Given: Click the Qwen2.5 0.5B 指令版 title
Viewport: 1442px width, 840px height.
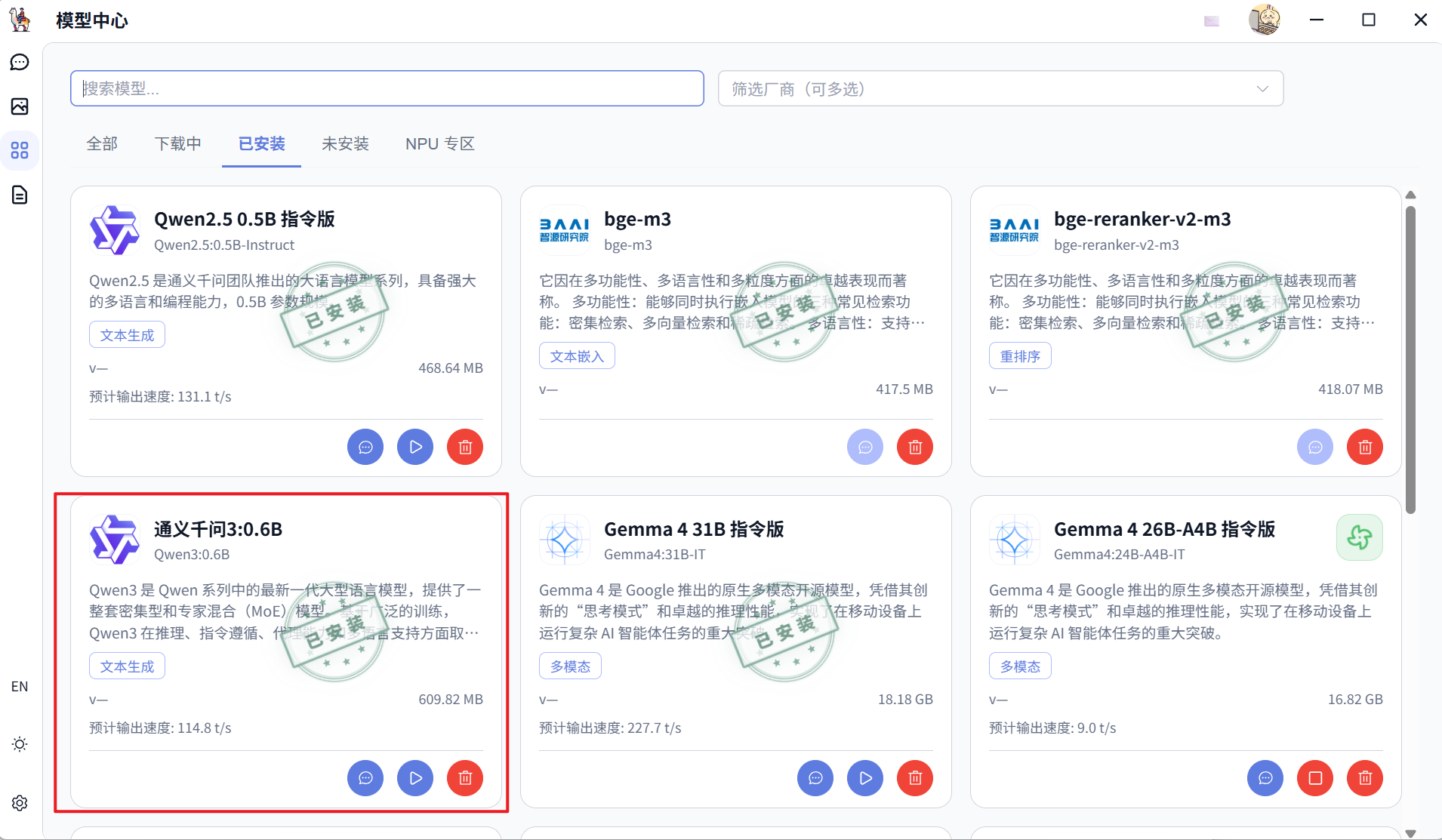Looking at the screenshot, I should point(244,219).
